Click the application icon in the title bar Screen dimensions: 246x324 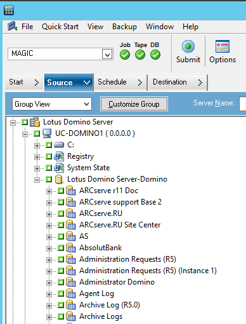point(9,10)
